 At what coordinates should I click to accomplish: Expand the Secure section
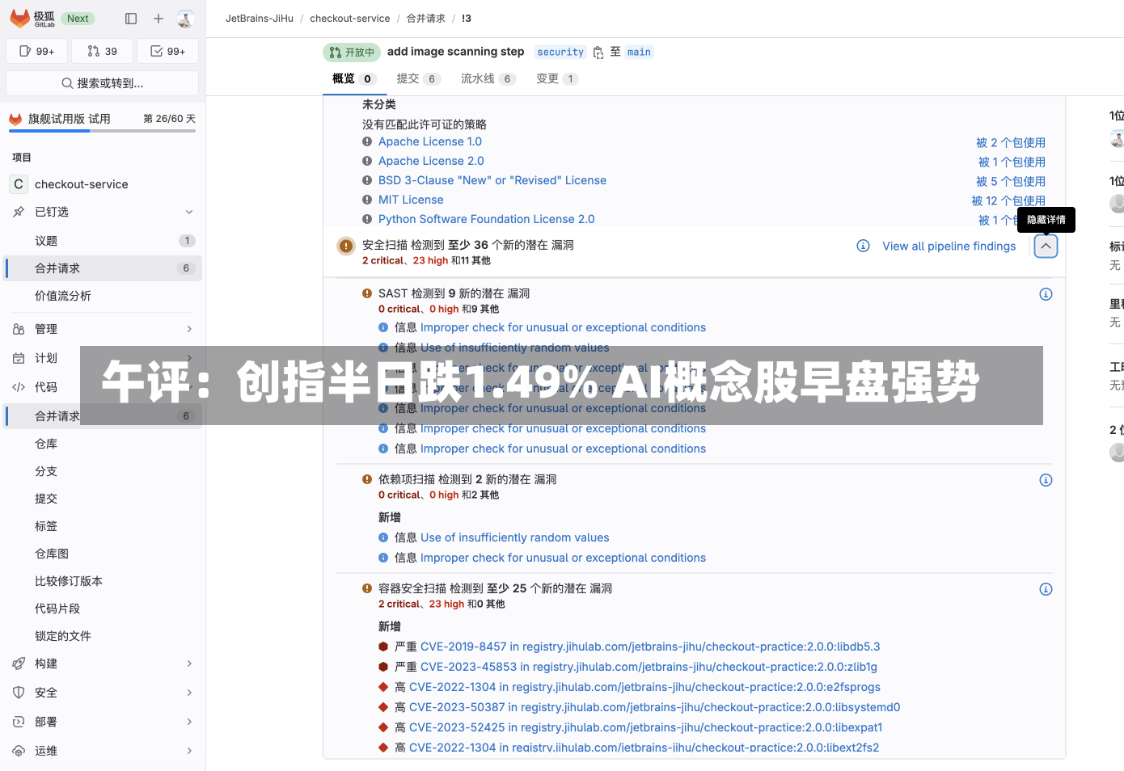[x=102, y=693]
